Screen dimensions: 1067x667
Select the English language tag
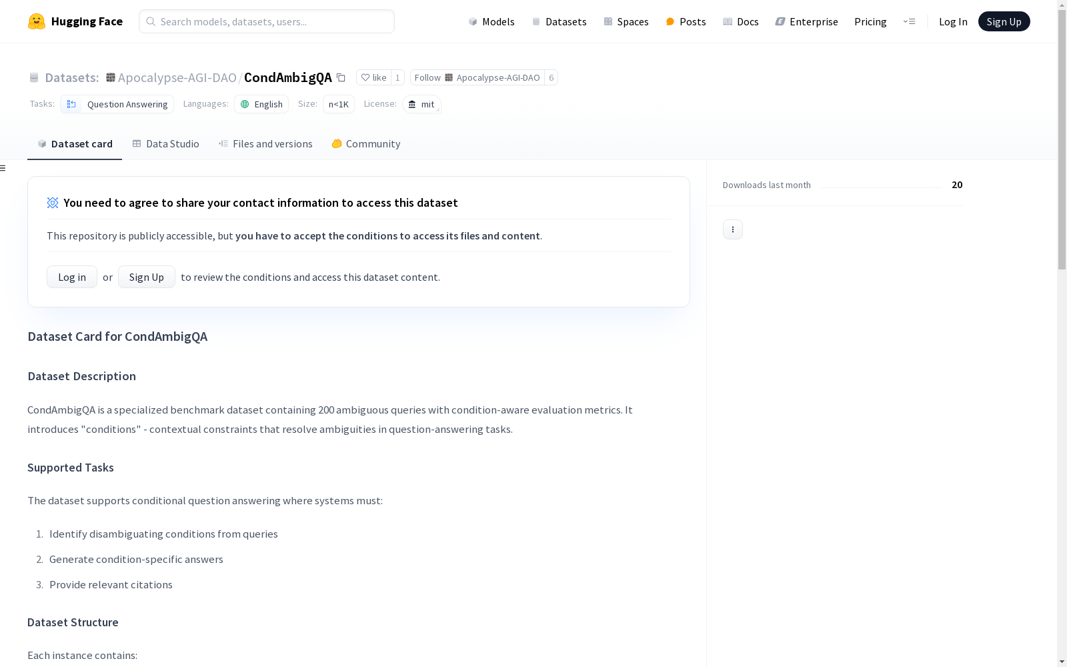coord(261,104)
